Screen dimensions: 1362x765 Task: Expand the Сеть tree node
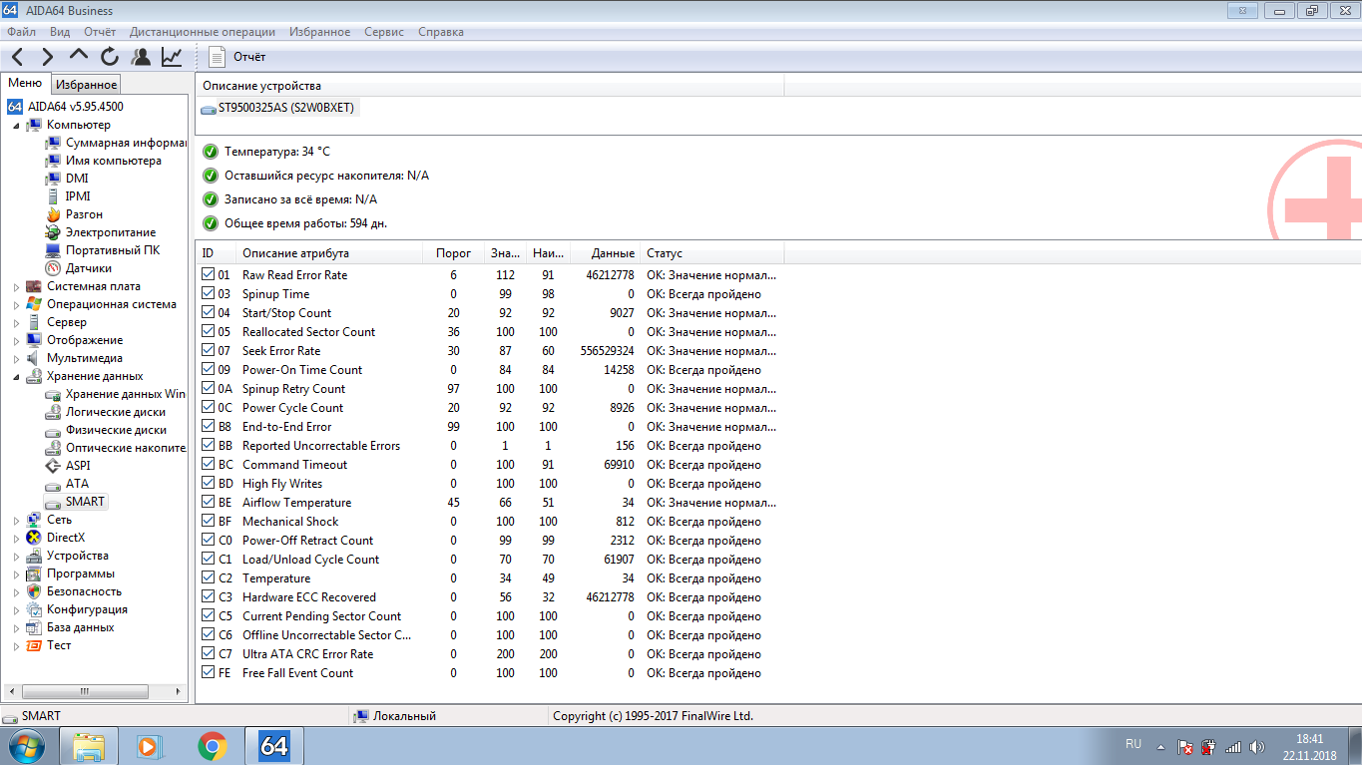pos(16,521)
